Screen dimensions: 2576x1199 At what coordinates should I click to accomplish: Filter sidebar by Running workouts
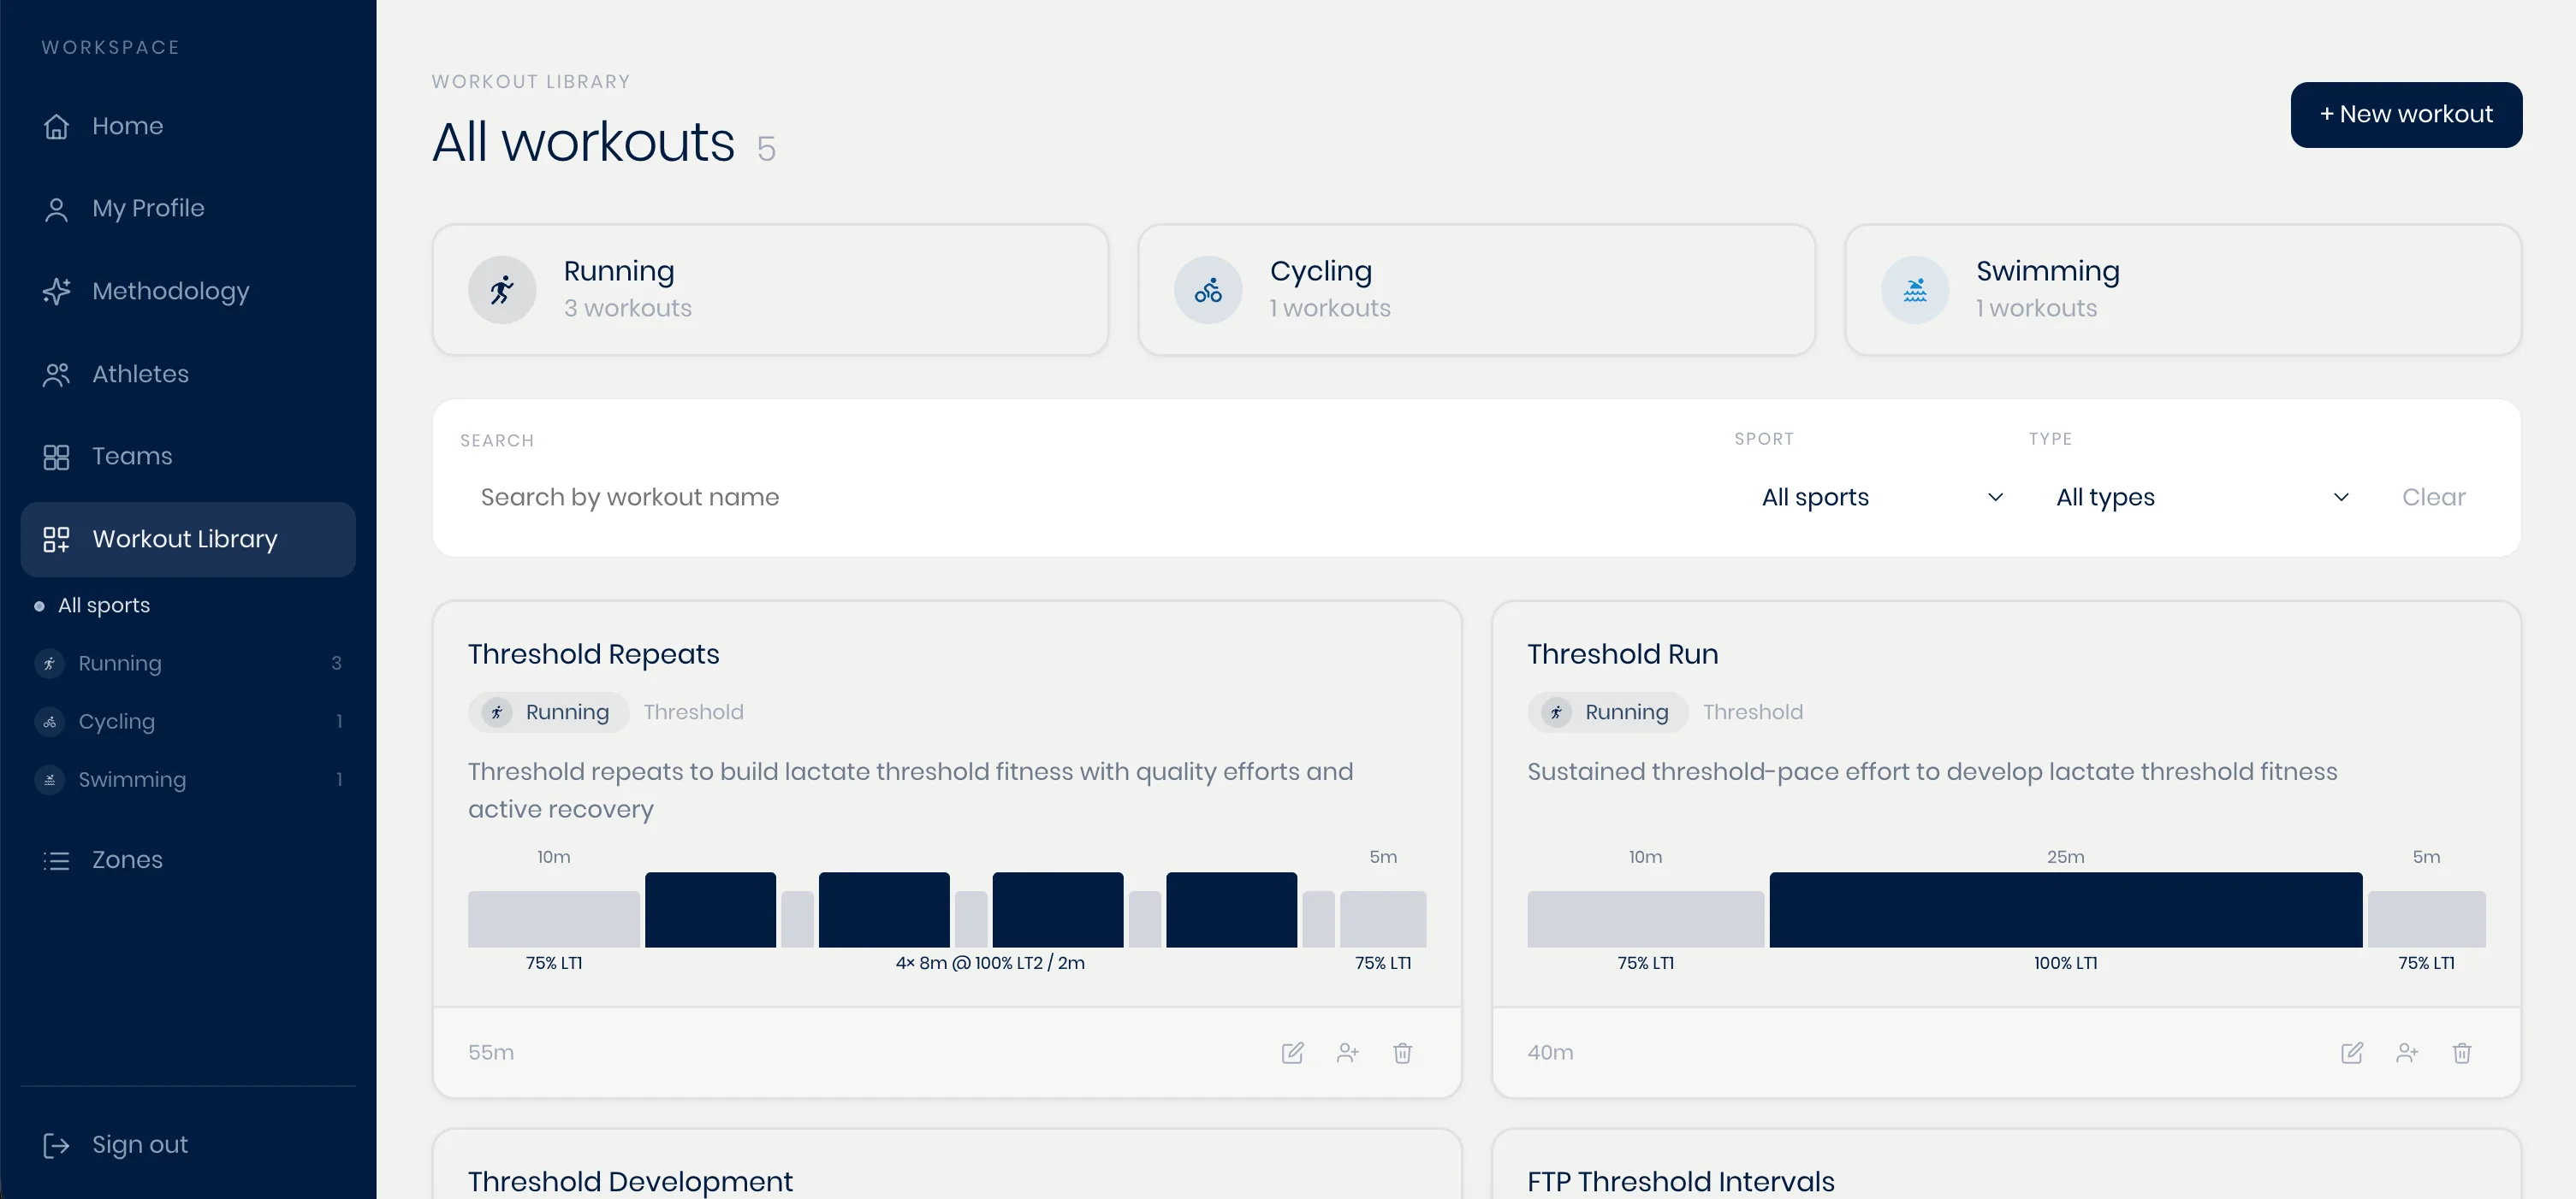click(x=188, y=664)
